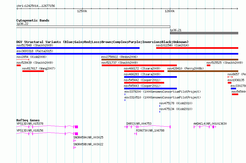The image size is (246, 163).
Task: Select nsv817617 (Wang2007) variant label
Action: [39, 68]
